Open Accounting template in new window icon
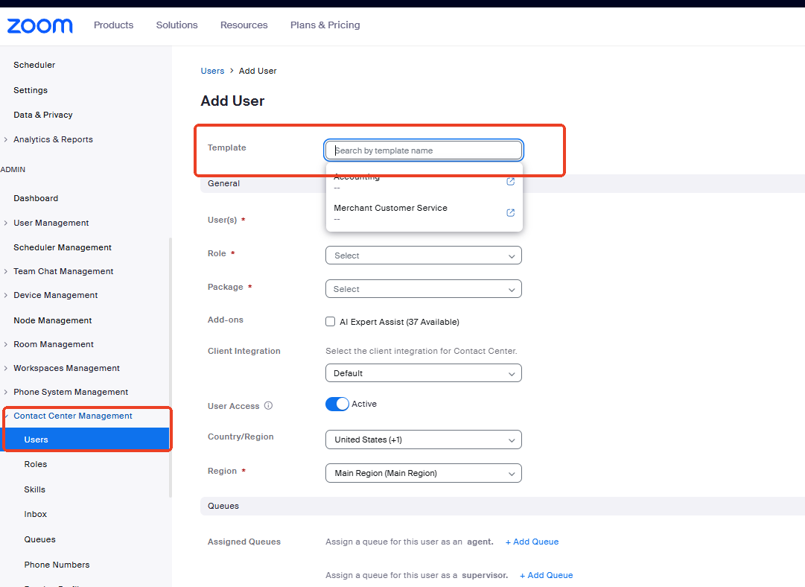The width and height of the screenshot is (805, 587). 510,181
